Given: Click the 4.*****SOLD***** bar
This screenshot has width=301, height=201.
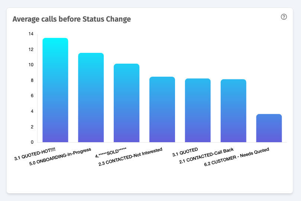Looking at the screenshot, I should point(126,103).
